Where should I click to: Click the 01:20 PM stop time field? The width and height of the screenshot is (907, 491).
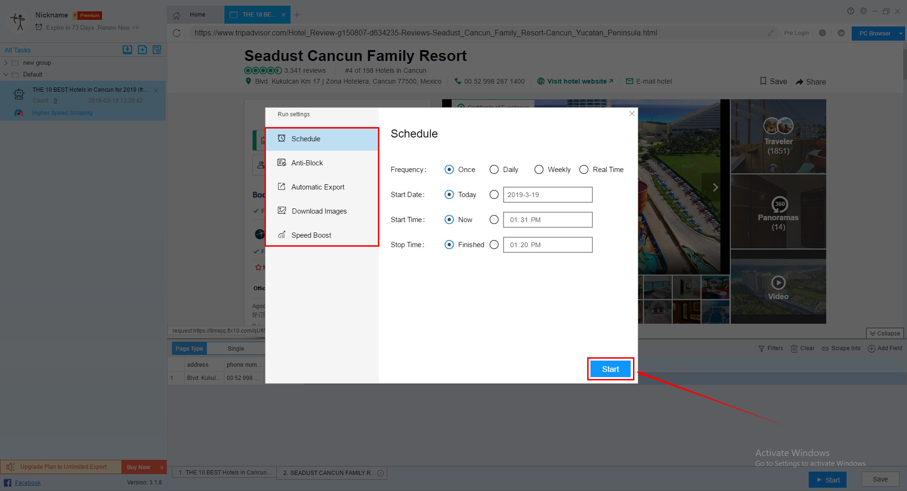pyautogui.click(x=548, y=245)
